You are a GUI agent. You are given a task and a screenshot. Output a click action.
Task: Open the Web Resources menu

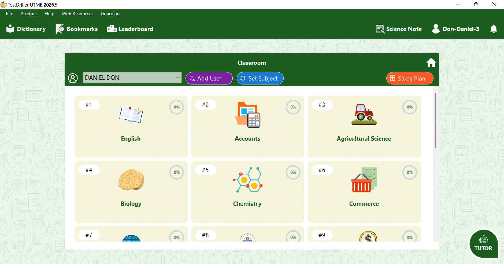[x=77, y=14]
